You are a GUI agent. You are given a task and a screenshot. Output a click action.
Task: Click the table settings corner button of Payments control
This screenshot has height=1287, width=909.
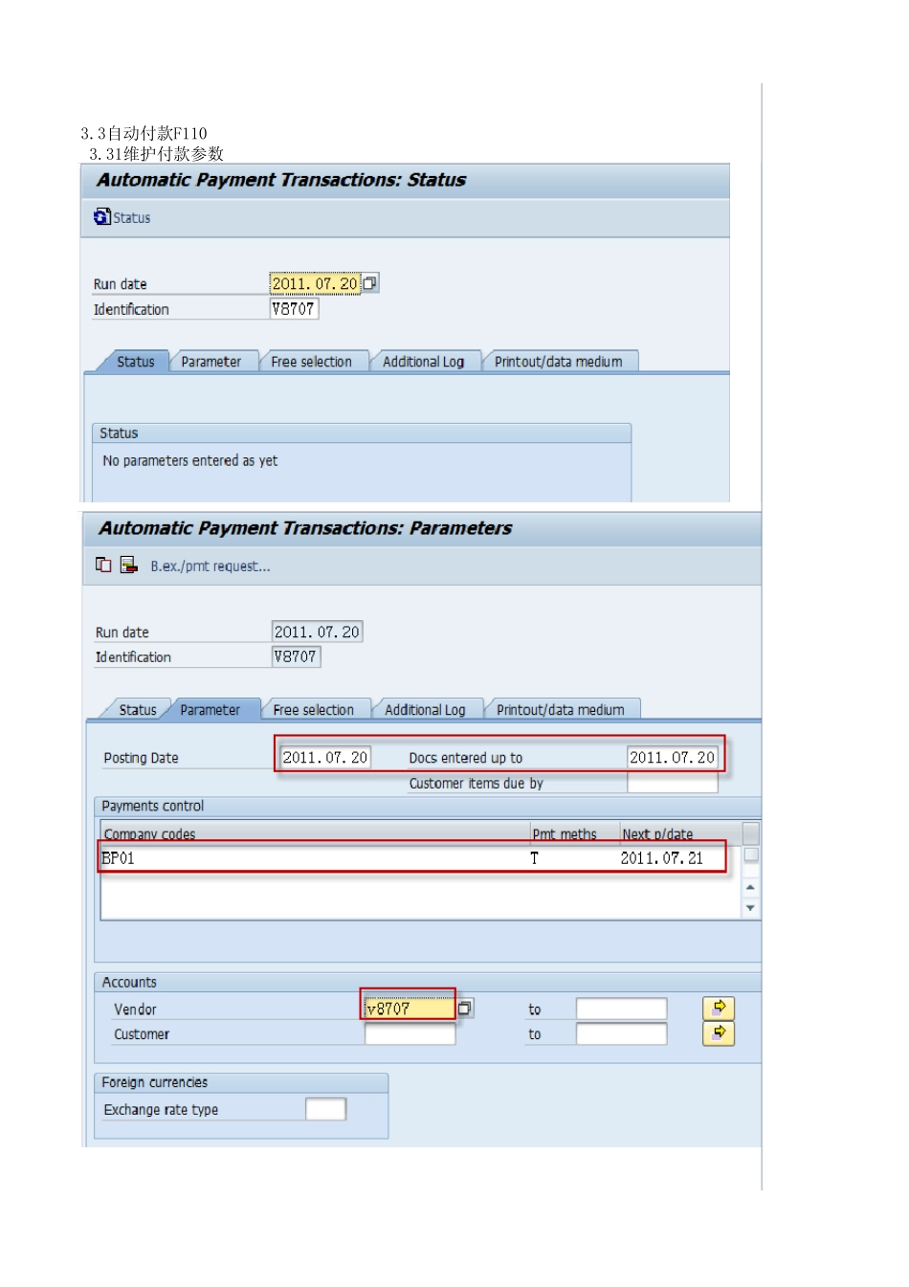pos(751,832)
